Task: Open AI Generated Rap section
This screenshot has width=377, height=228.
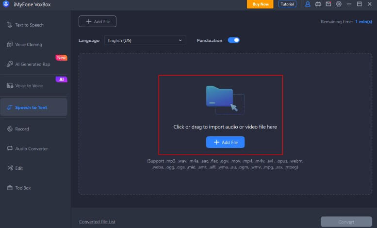Action: (33, 64)
